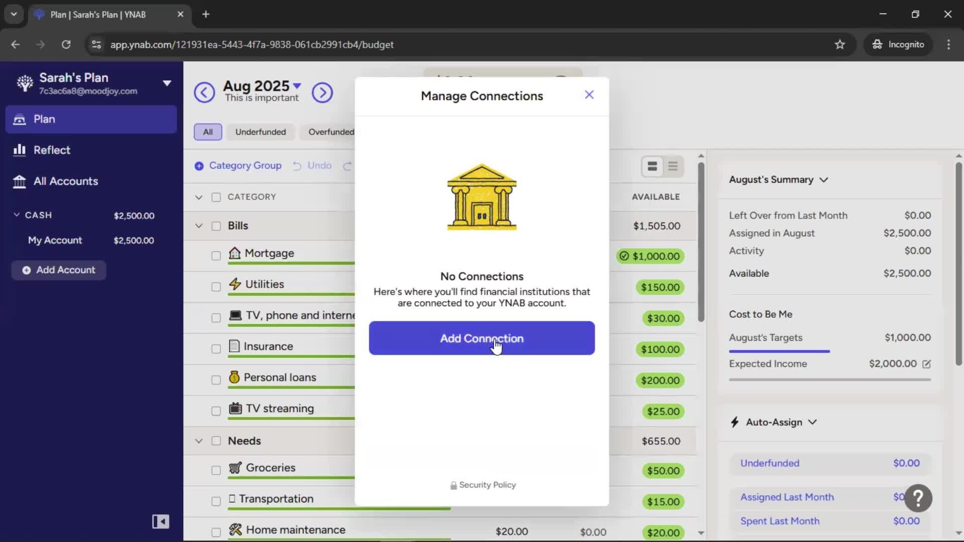Image resolution: width=964 pixels, height=542 pixels.
Task: Check the Bills group checkbox
Action: (x=216, y=226)
